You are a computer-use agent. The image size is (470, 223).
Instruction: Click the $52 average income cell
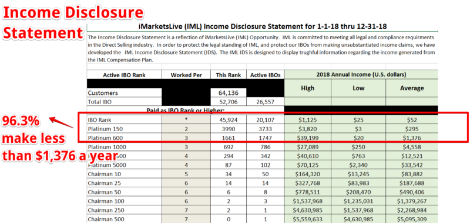click(x=412, y=120)
